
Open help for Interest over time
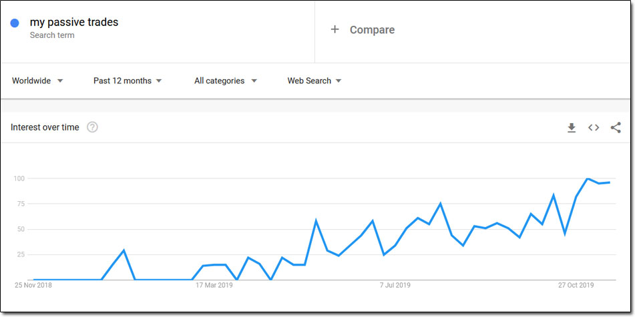coord(92,128)
